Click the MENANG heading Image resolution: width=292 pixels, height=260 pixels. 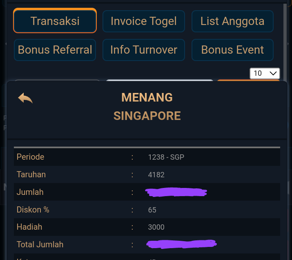tap(147, 97)
